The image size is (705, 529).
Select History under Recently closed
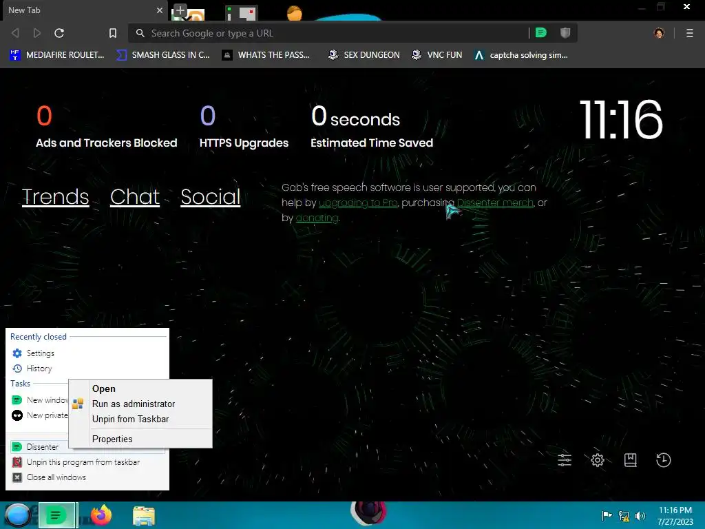87,369
